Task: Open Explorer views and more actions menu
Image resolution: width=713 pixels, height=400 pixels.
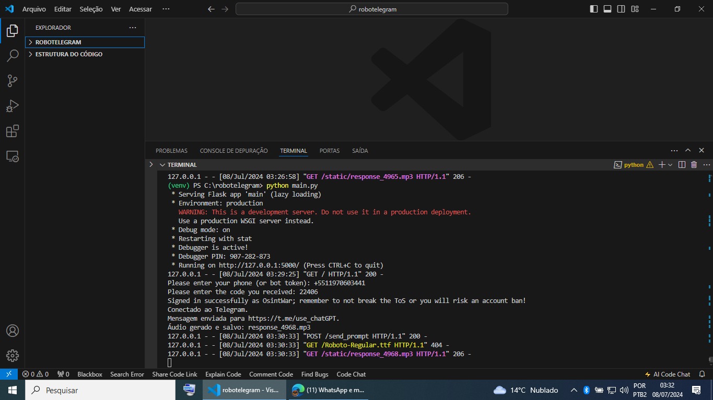Action: (x=133, y=28)
